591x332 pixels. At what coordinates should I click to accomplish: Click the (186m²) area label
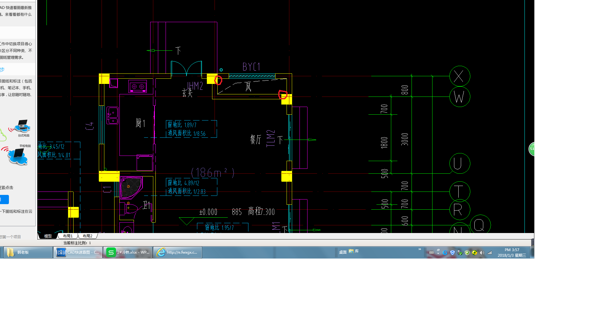click(212, 172)
